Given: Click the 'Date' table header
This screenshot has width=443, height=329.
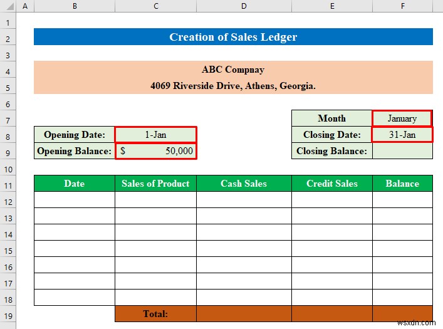Looking at the screenshot, I should click(x=75, y=184).
